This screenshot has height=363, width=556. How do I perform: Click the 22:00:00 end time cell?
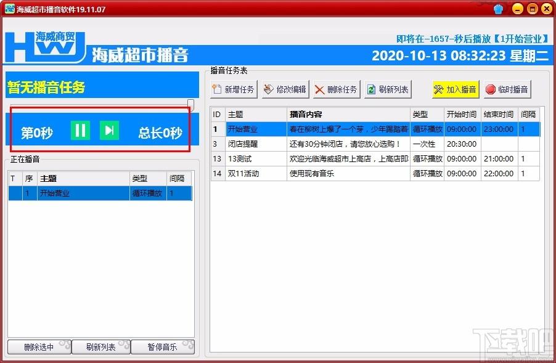click(x=499, y=174)
